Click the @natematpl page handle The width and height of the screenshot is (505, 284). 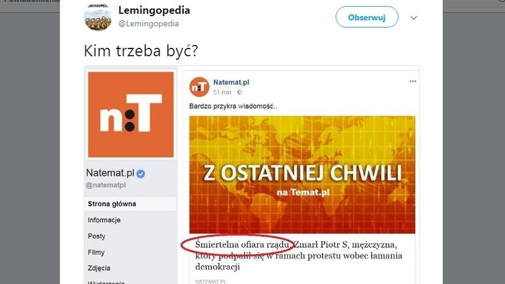click(x=108, y=185)
